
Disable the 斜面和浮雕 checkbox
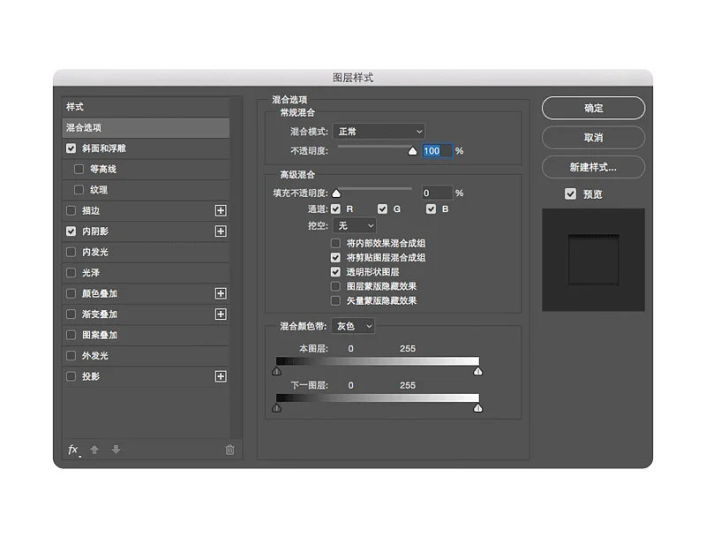[71, 148]
